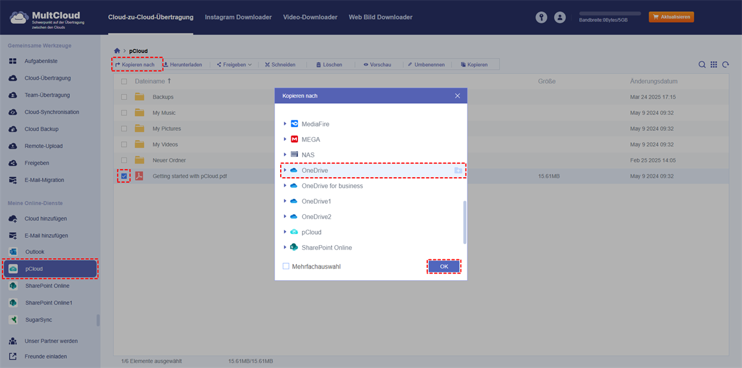
Task: Expand the MediaFire tree node
Action: tap(285, 124)
